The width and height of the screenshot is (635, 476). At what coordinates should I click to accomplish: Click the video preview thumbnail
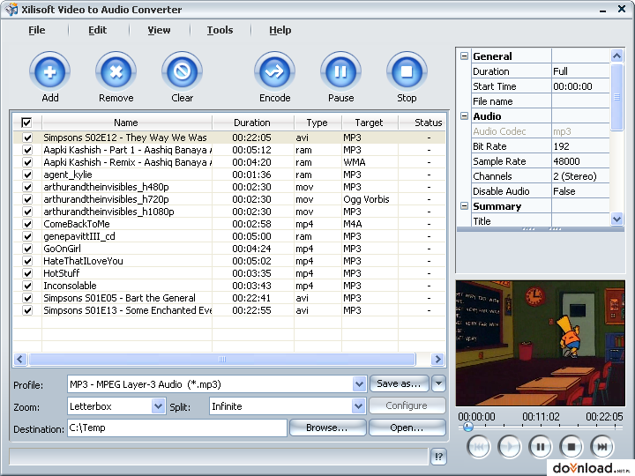pyautogui.click(x=541, y=343)
